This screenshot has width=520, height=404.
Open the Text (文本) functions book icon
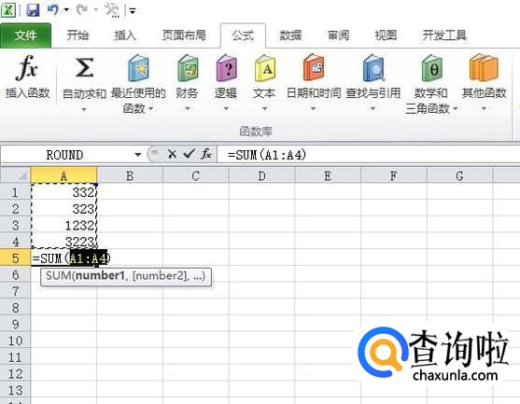tap(264, 68)
